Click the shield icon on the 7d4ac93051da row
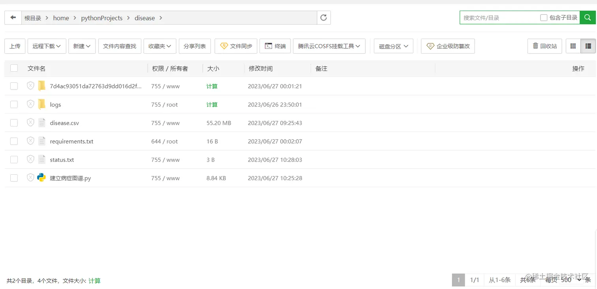Screen dimensions: 597x289 [x=30, y=86]
